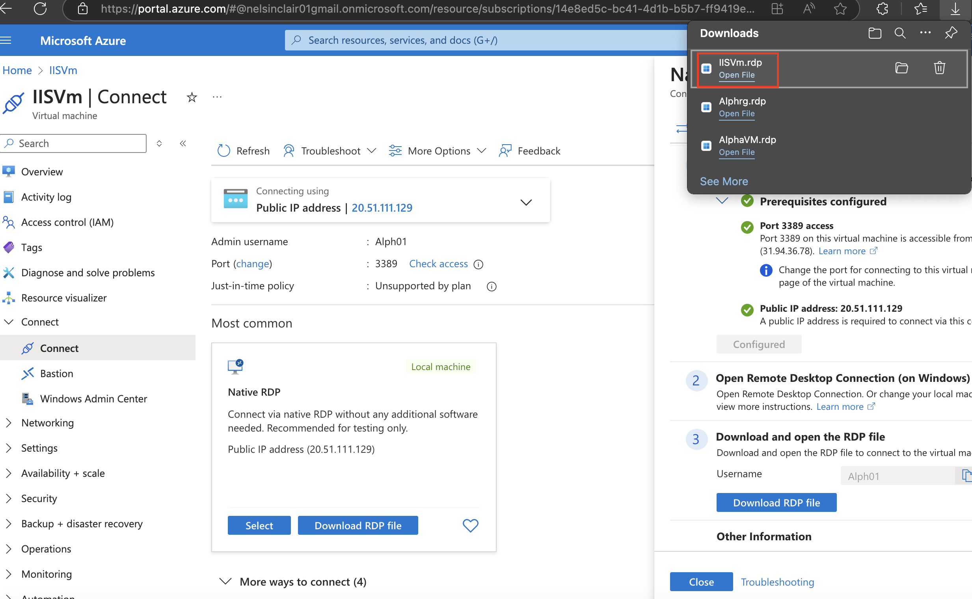Open browser extensions puzzle icon
This screenshot has height=599, width=972.
pyautogui.click(x=882, y=8)
